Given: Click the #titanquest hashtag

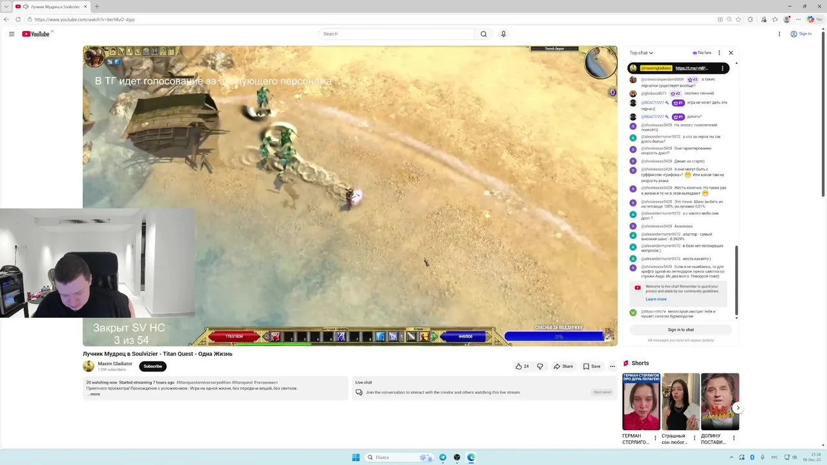Looking at the screenshot, I should pyautogui.click(x=242, y=382).
